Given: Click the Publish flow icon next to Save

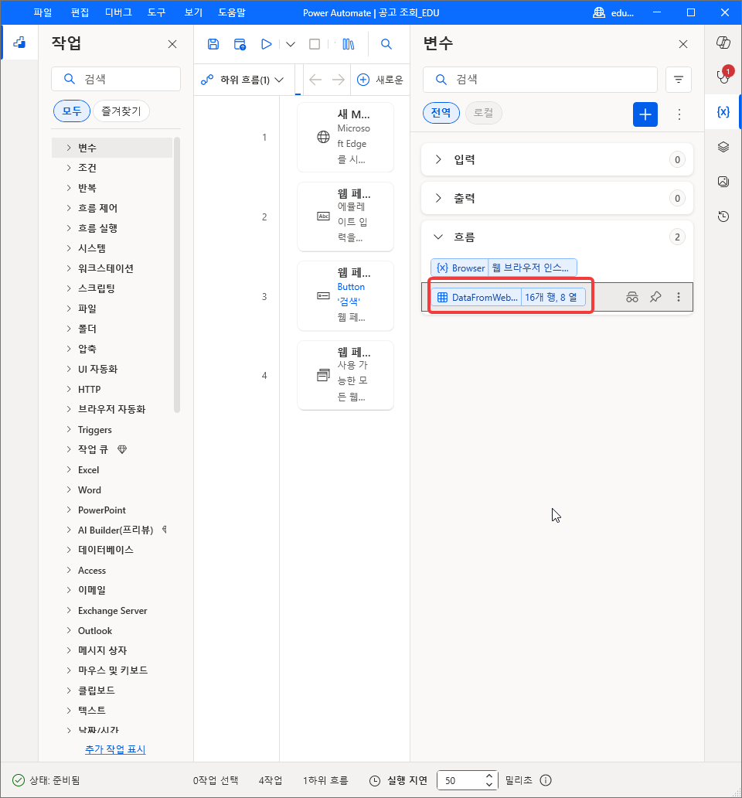Looking at the screenshot, I should [x=240, y=44].
